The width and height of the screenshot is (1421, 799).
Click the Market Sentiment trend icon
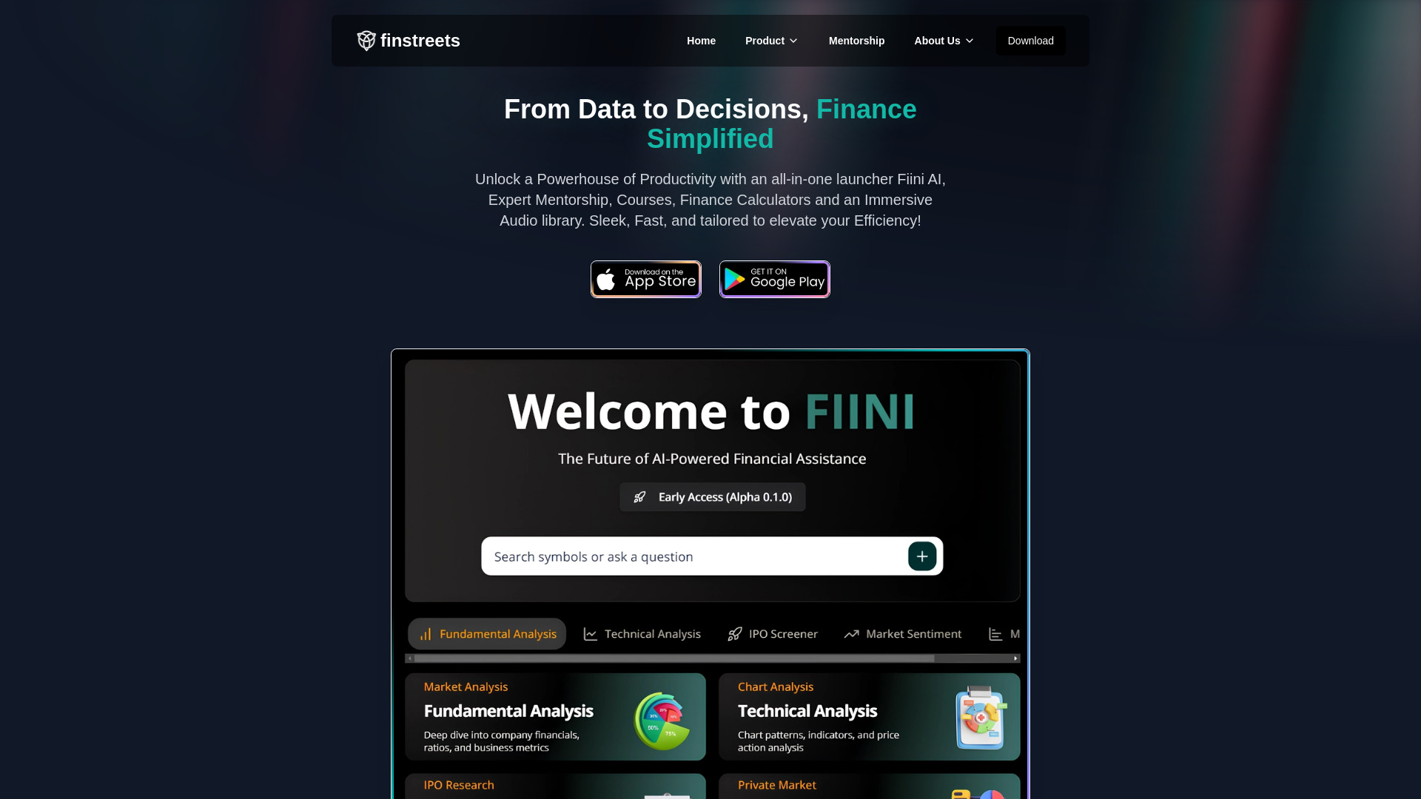(x=850, y=634)
